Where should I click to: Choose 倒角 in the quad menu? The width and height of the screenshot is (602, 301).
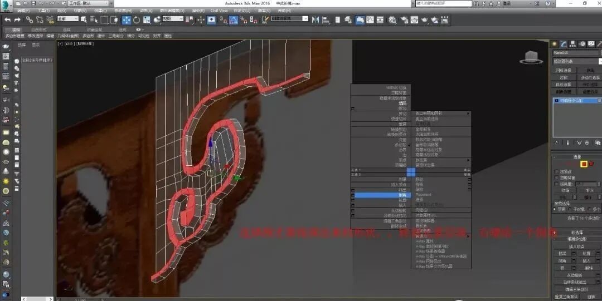(x=382, y=195)
